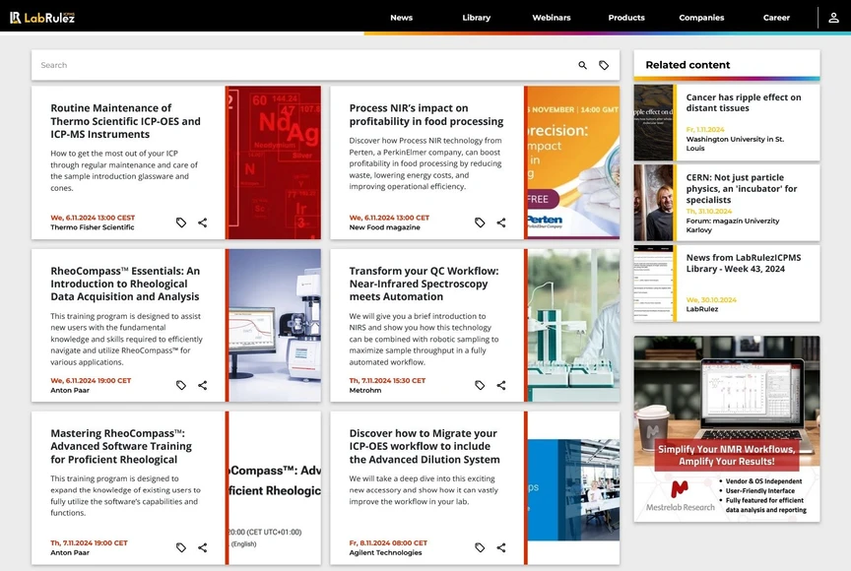Open Routine Maintenance of Thermo Scientific ICP-OES title
Screen dimensions: 851x571
[125, 121]
